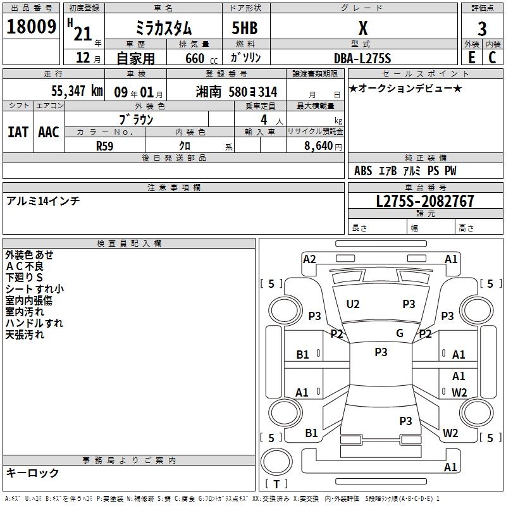Screen dimensions: 506x506
Task: Click the color number R59 field
Action: pyautogui.click(x=105, y=145)
